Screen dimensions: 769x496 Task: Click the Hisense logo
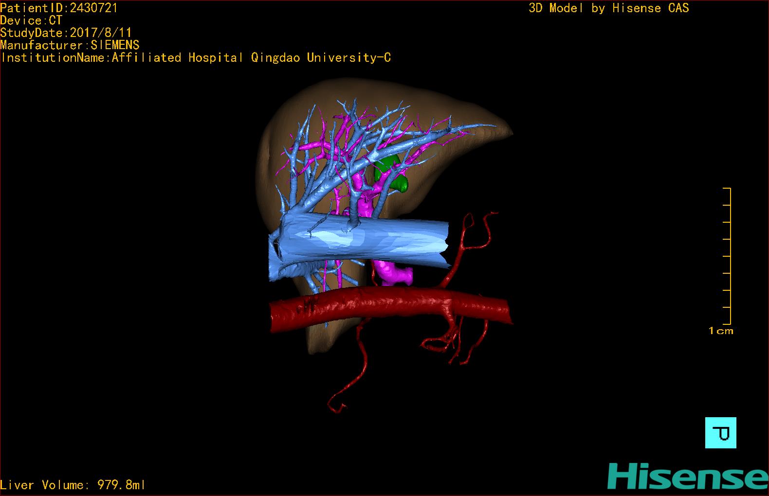pos(688,477)
